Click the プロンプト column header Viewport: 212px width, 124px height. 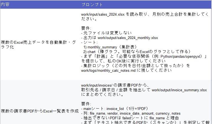[92, 5]
